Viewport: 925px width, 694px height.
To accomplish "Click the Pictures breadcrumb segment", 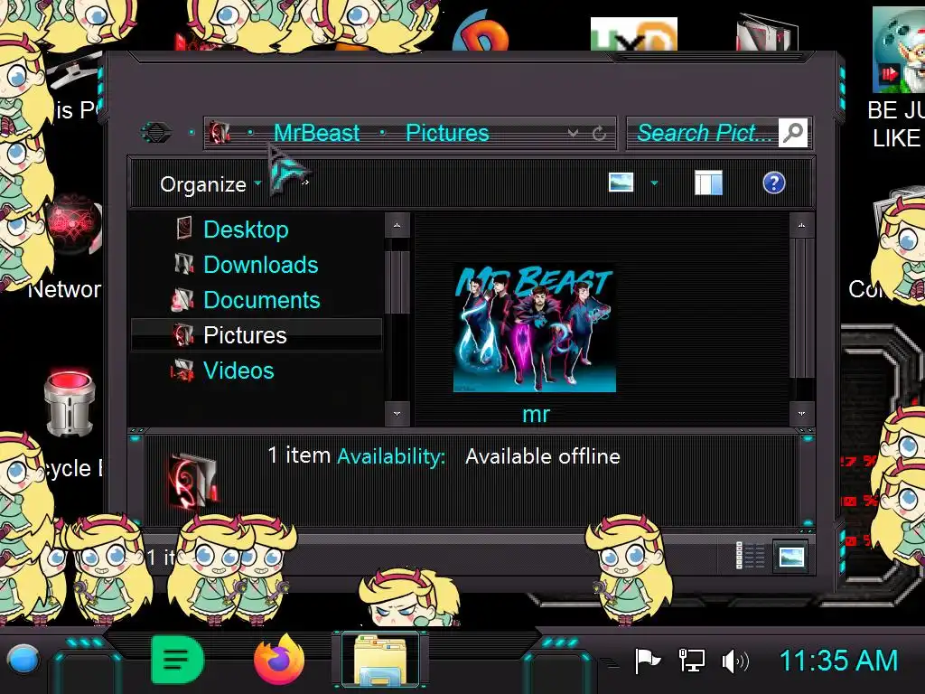I will pos(447,133).
